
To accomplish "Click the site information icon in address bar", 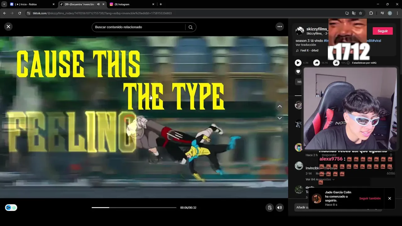I will tap(29, 13).
